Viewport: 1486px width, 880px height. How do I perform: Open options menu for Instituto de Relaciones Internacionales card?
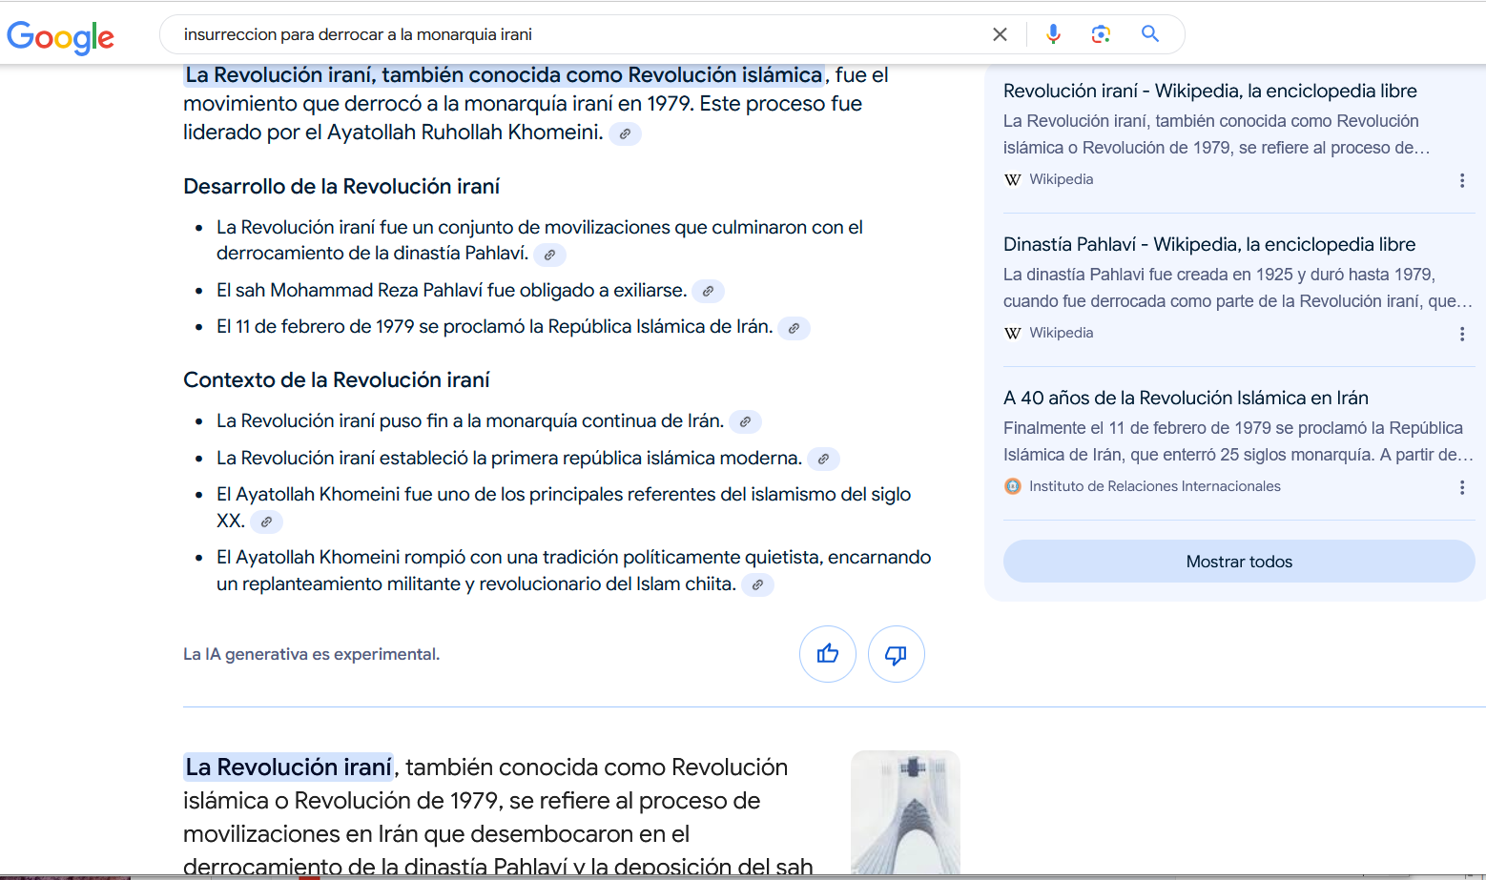[1462, 487]
